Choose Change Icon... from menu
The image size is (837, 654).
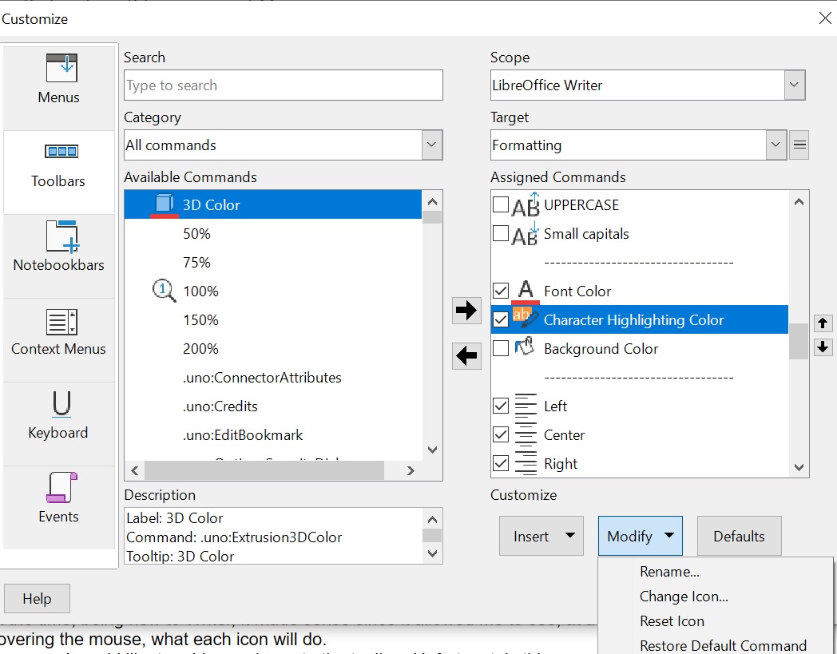(x=684, y=597)
